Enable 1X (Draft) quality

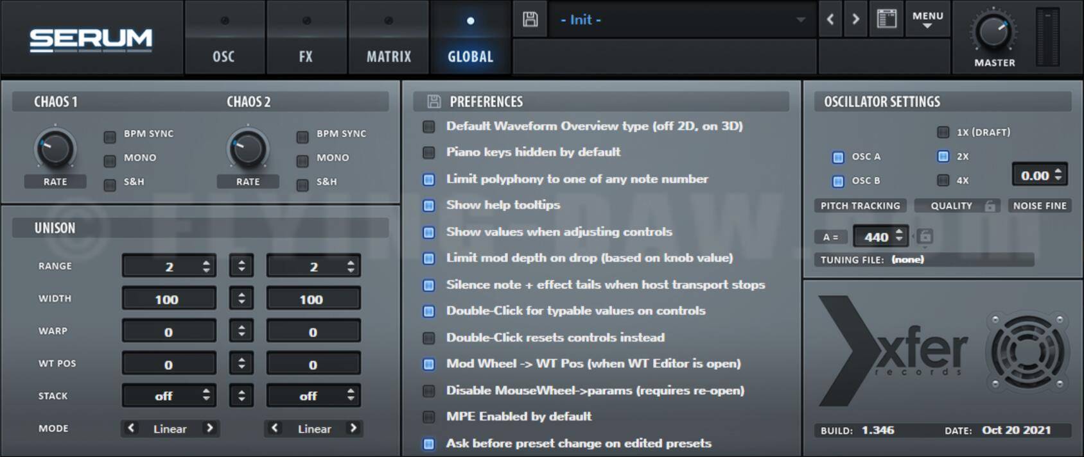[x=943, y=132]
